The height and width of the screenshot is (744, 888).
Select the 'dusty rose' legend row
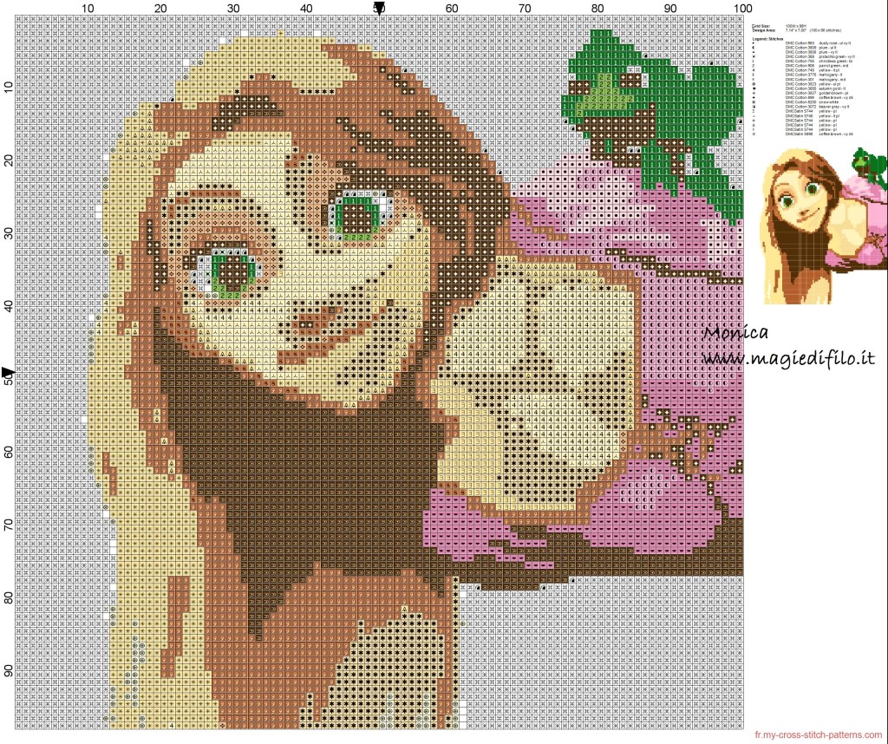coord(802,43)
